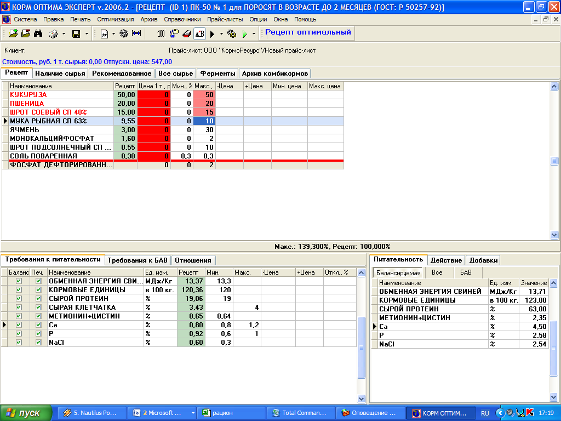The width and height of the screenshot is (561, 421).
Task: Click the Значение column header
Action: [534, 283]
